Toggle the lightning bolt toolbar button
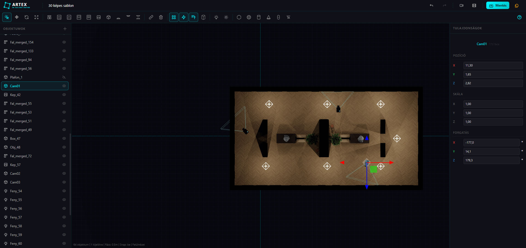This screenshot has width=526, height=248. (184, 17)
